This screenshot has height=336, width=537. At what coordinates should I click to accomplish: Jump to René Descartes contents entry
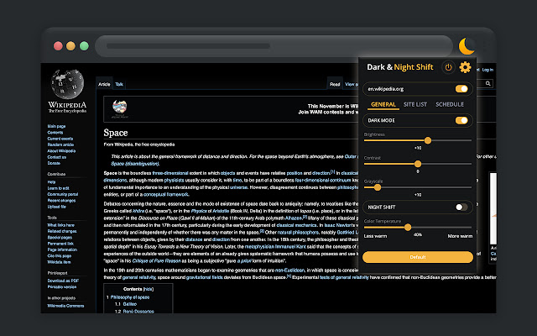pyautogui.click(x=138, y=312)
